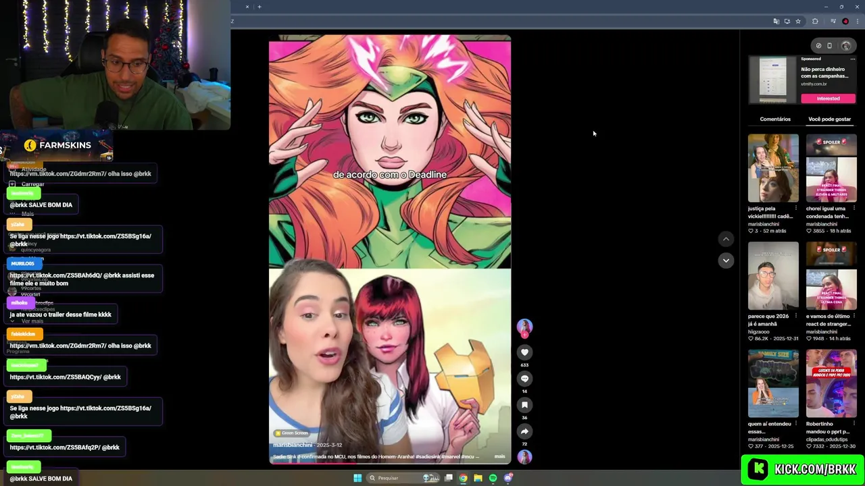
Task: Switch to the Comentários tab
Action: (x=775, y=119)
